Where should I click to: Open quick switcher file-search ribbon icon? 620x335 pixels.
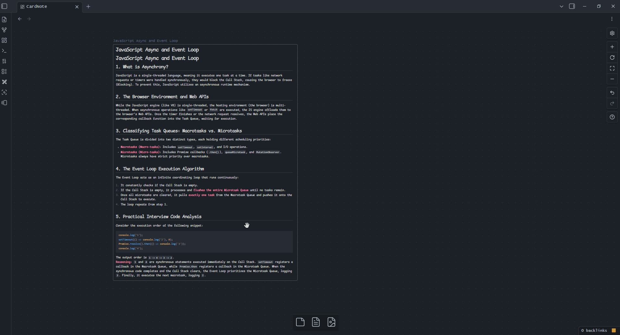pos(4,19)
